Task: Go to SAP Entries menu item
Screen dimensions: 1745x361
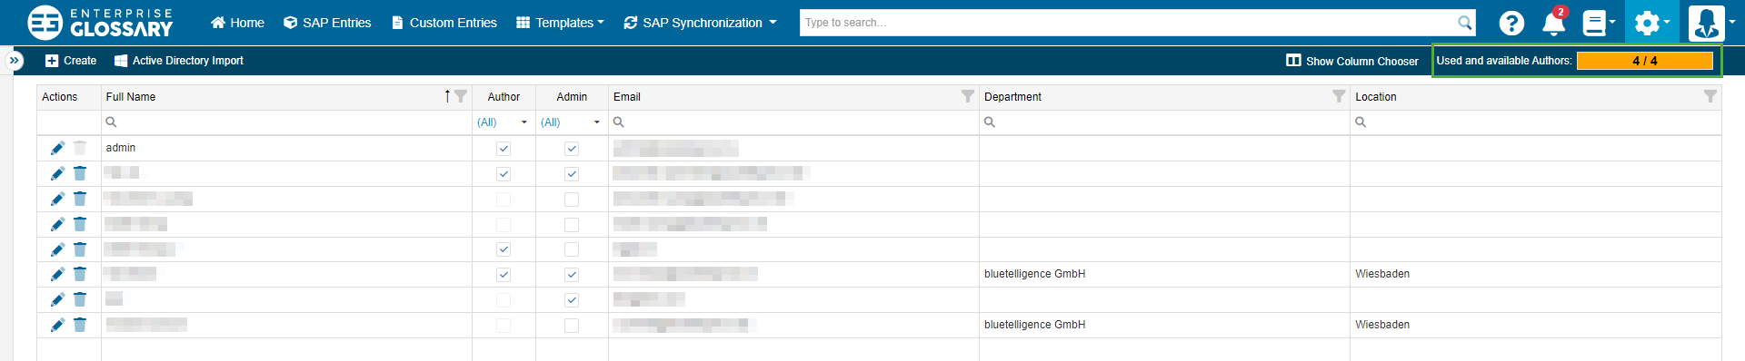Action: coord(327,23)
